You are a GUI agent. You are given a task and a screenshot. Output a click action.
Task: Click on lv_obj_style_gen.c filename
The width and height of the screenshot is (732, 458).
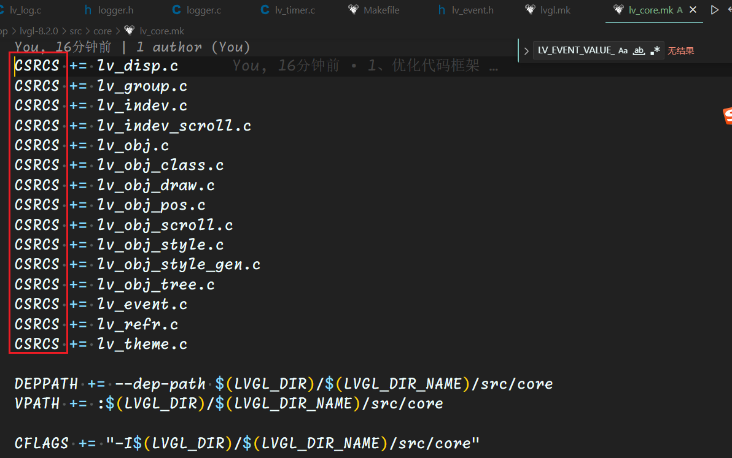click(179, 265)
